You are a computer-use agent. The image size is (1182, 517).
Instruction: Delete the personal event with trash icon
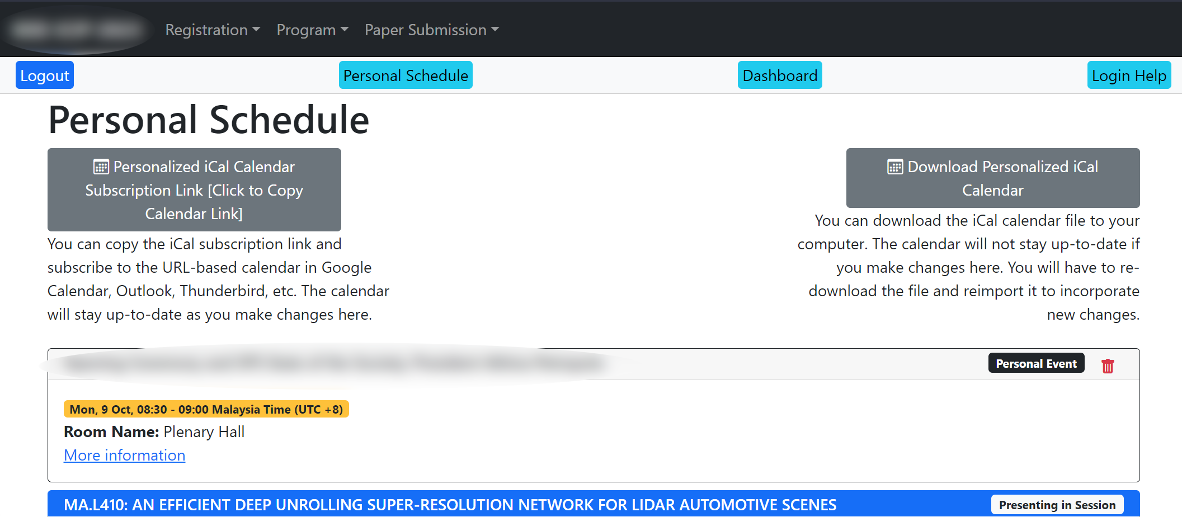1107,366
